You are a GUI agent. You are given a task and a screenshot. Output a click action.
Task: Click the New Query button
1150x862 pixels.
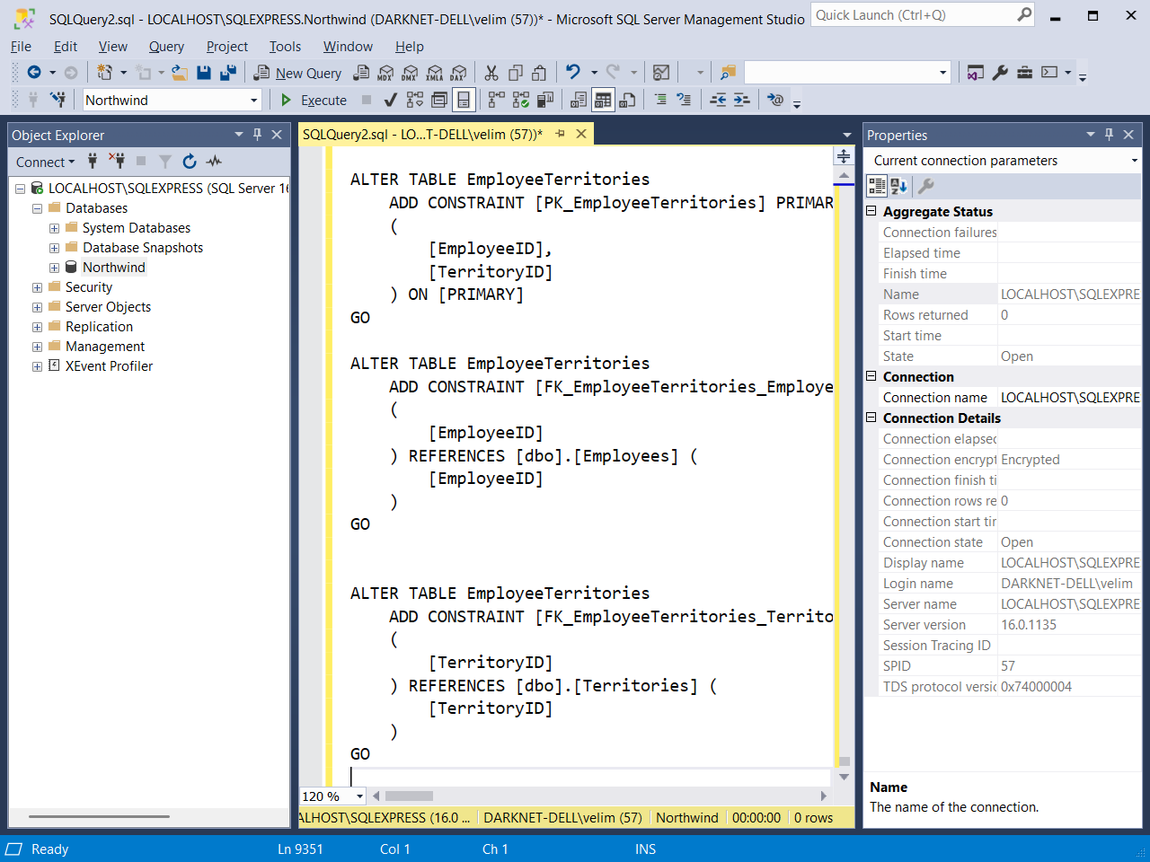pyautogui.click(x=297, y=73)
